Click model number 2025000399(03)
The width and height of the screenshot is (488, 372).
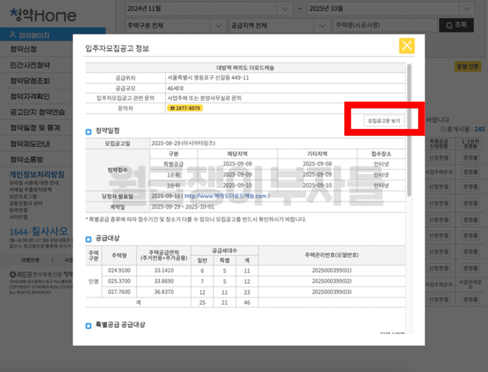point(332,292)
